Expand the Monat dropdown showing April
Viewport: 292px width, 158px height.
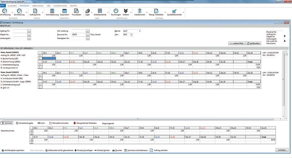coord(139,31)
